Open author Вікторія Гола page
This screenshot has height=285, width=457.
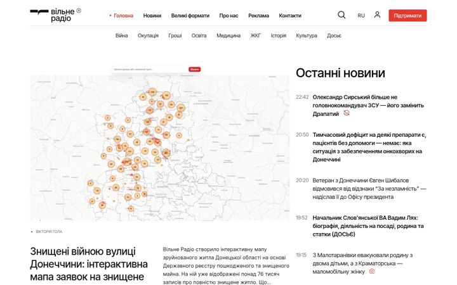coord(49,232)
